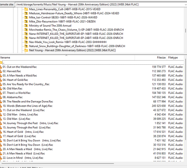Select file 09. The Needle and the Damage Done.flac

tap(28, 101)
